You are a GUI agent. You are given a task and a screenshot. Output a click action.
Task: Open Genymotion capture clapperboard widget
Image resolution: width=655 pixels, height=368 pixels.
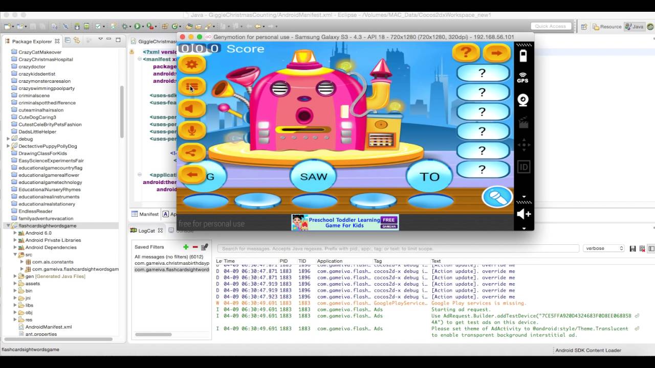[523, 123]
